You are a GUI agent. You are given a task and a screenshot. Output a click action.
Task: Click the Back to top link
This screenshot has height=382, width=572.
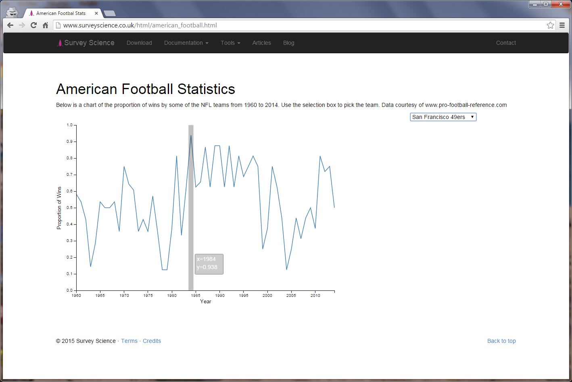[x=501, y=341]
